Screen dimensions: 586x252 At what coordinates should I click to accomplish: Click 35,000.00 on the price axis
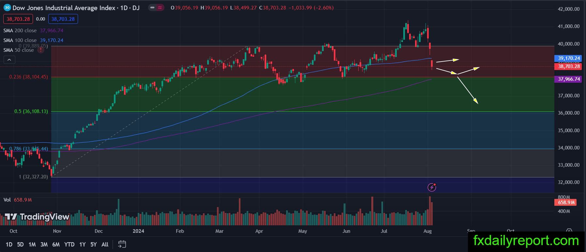[x=569, y=131]
